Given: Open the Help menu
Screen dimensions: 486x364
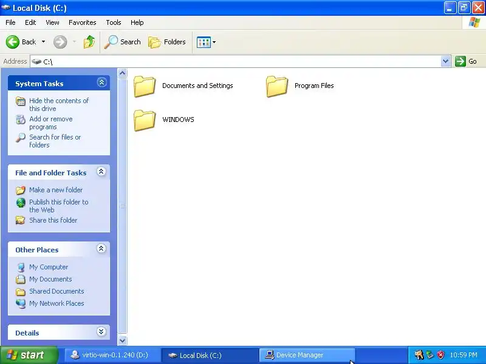Looking at the screenshot, I should (x=137, y=22).
